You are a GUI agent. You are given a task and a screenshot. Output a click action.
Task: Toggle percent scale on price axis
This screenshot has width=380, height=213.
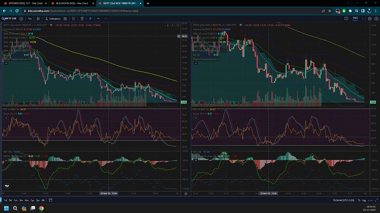[x=359, y=200]
